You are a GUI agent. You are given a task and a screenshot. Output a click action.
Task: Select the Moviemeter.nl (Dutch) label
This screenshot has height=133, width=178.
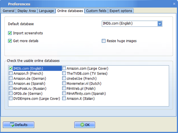[84, 83]
